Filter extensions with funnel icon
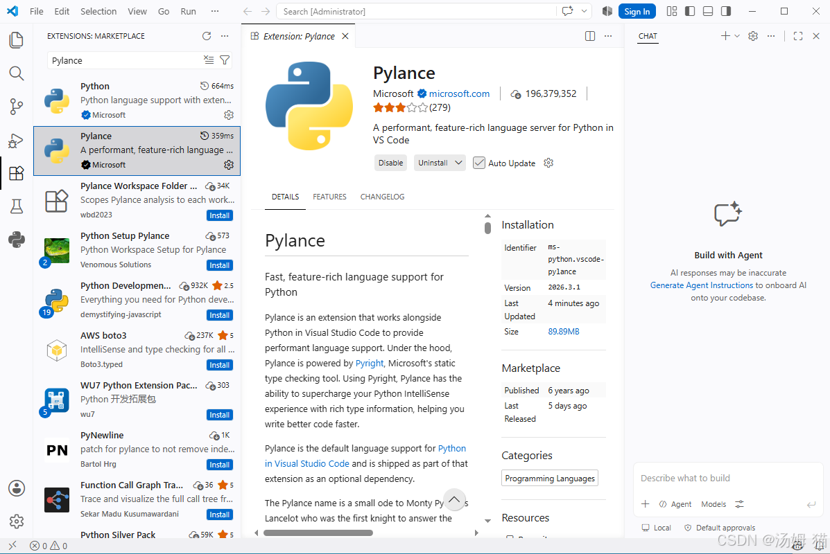Image resolution: width=830 pixels, height=554 pixels. click(x=225, y=60)
